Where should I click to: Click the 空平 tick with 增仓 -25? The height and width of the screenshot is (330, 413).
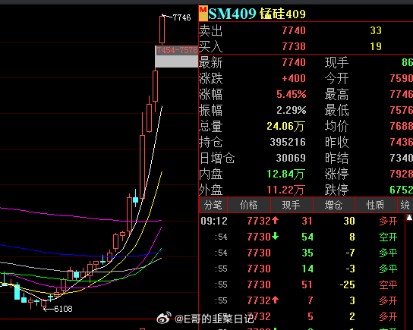pos(301,284)
